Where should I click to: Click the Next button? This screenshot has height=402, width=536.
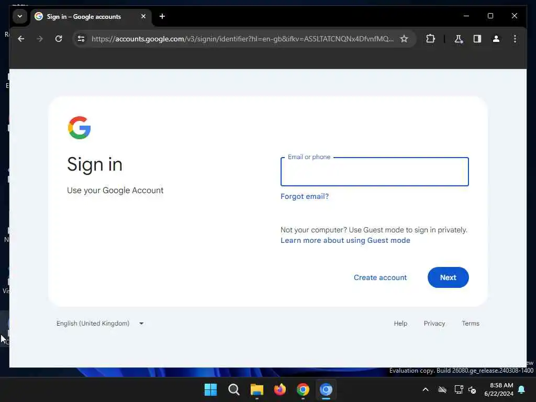click(x=448, y=277)
